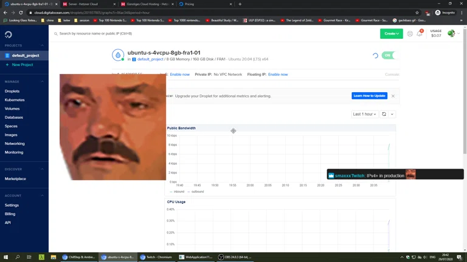Switch to the Günstiges Cloud Hosting tab

(x=147, y=4)
